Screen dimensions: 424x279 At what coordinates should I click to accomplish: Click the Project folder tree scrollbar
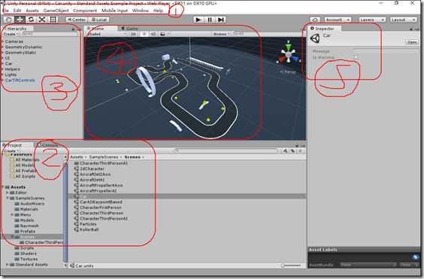65,211
